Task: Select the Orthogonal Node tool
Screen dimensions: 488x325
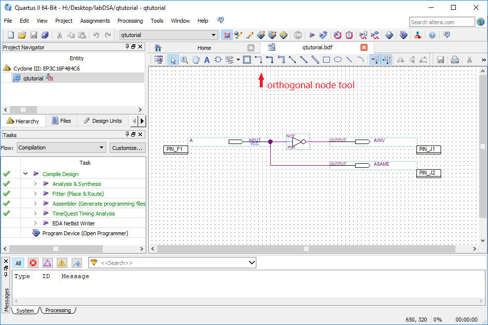Action: click(259, 60)
